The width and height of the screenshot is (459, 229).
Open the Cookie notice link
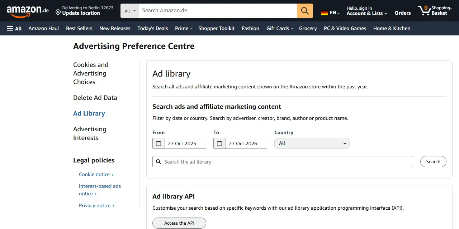tap(96, 174)
